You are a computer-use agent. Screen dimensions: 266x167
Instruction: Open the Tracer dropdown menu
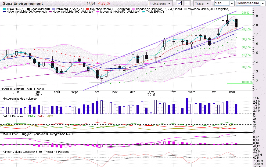(x=202, y=3)
